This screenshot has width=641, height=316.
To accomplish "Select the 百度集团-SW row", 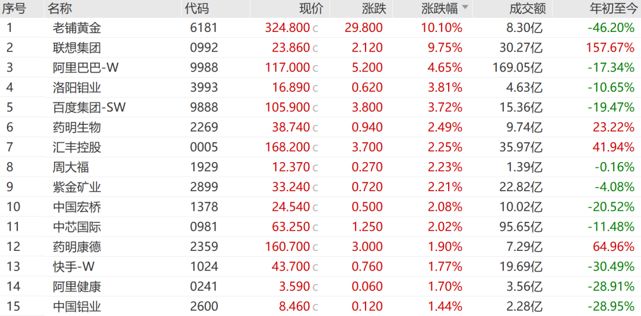I will coord(320,107).
